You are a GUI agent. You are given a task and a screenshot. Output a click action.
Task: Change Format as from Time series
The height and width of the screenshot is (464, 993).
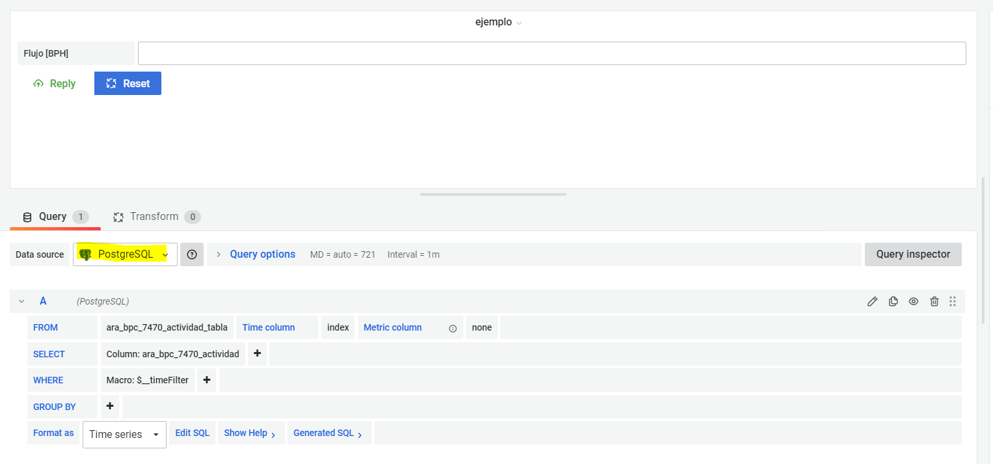[x=124, y=433]
